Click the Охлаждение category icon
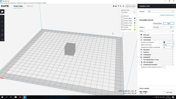This screenshot has height=99, width=176. 141,54
